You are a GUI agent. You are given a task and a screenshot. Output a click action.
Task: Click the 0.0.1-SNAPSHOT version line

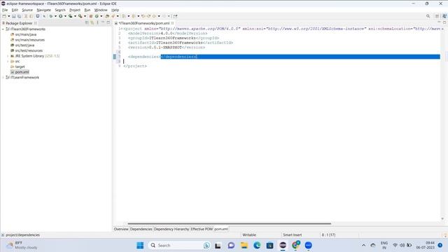pyautogui.click(x=167, y=48)
